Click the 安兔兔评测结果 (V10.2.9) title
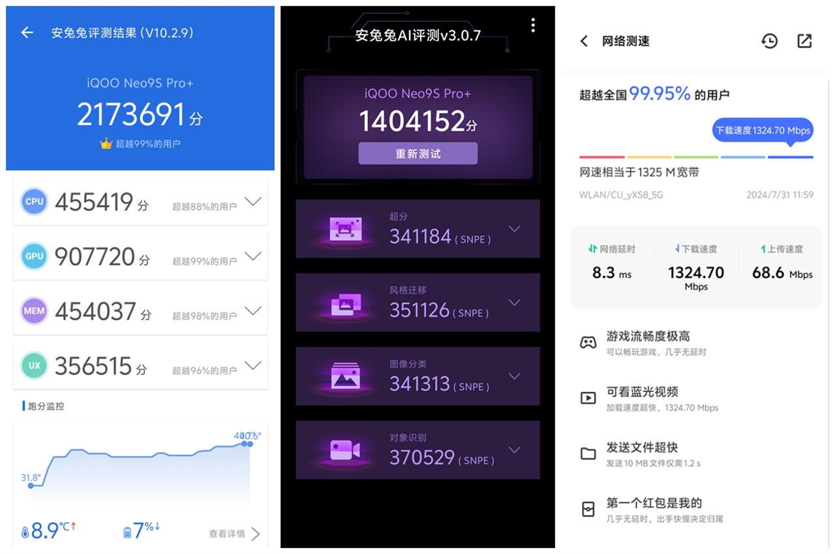 point(123,33)
